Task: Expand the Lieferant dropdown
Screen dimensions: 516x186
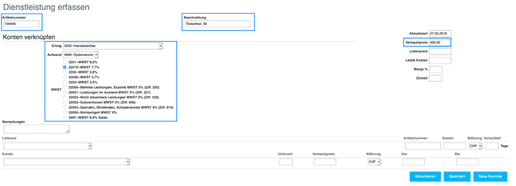Action: (x=48, y=146)
